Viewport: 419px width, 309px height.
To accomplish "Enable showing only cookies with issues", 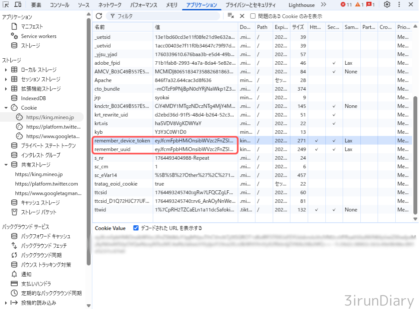I will click(252, 16).
